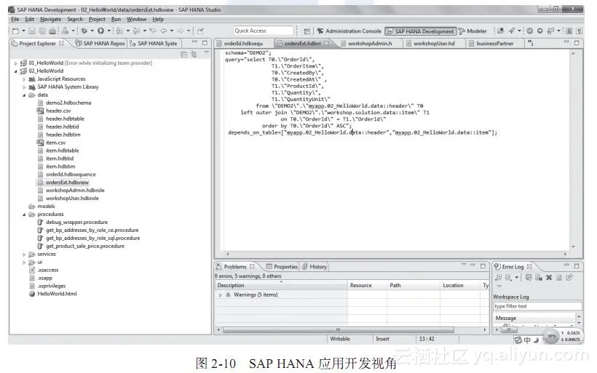This screenshot has height=373, width=597.
Task: Click the Resource column header
Action: point(367,285)
